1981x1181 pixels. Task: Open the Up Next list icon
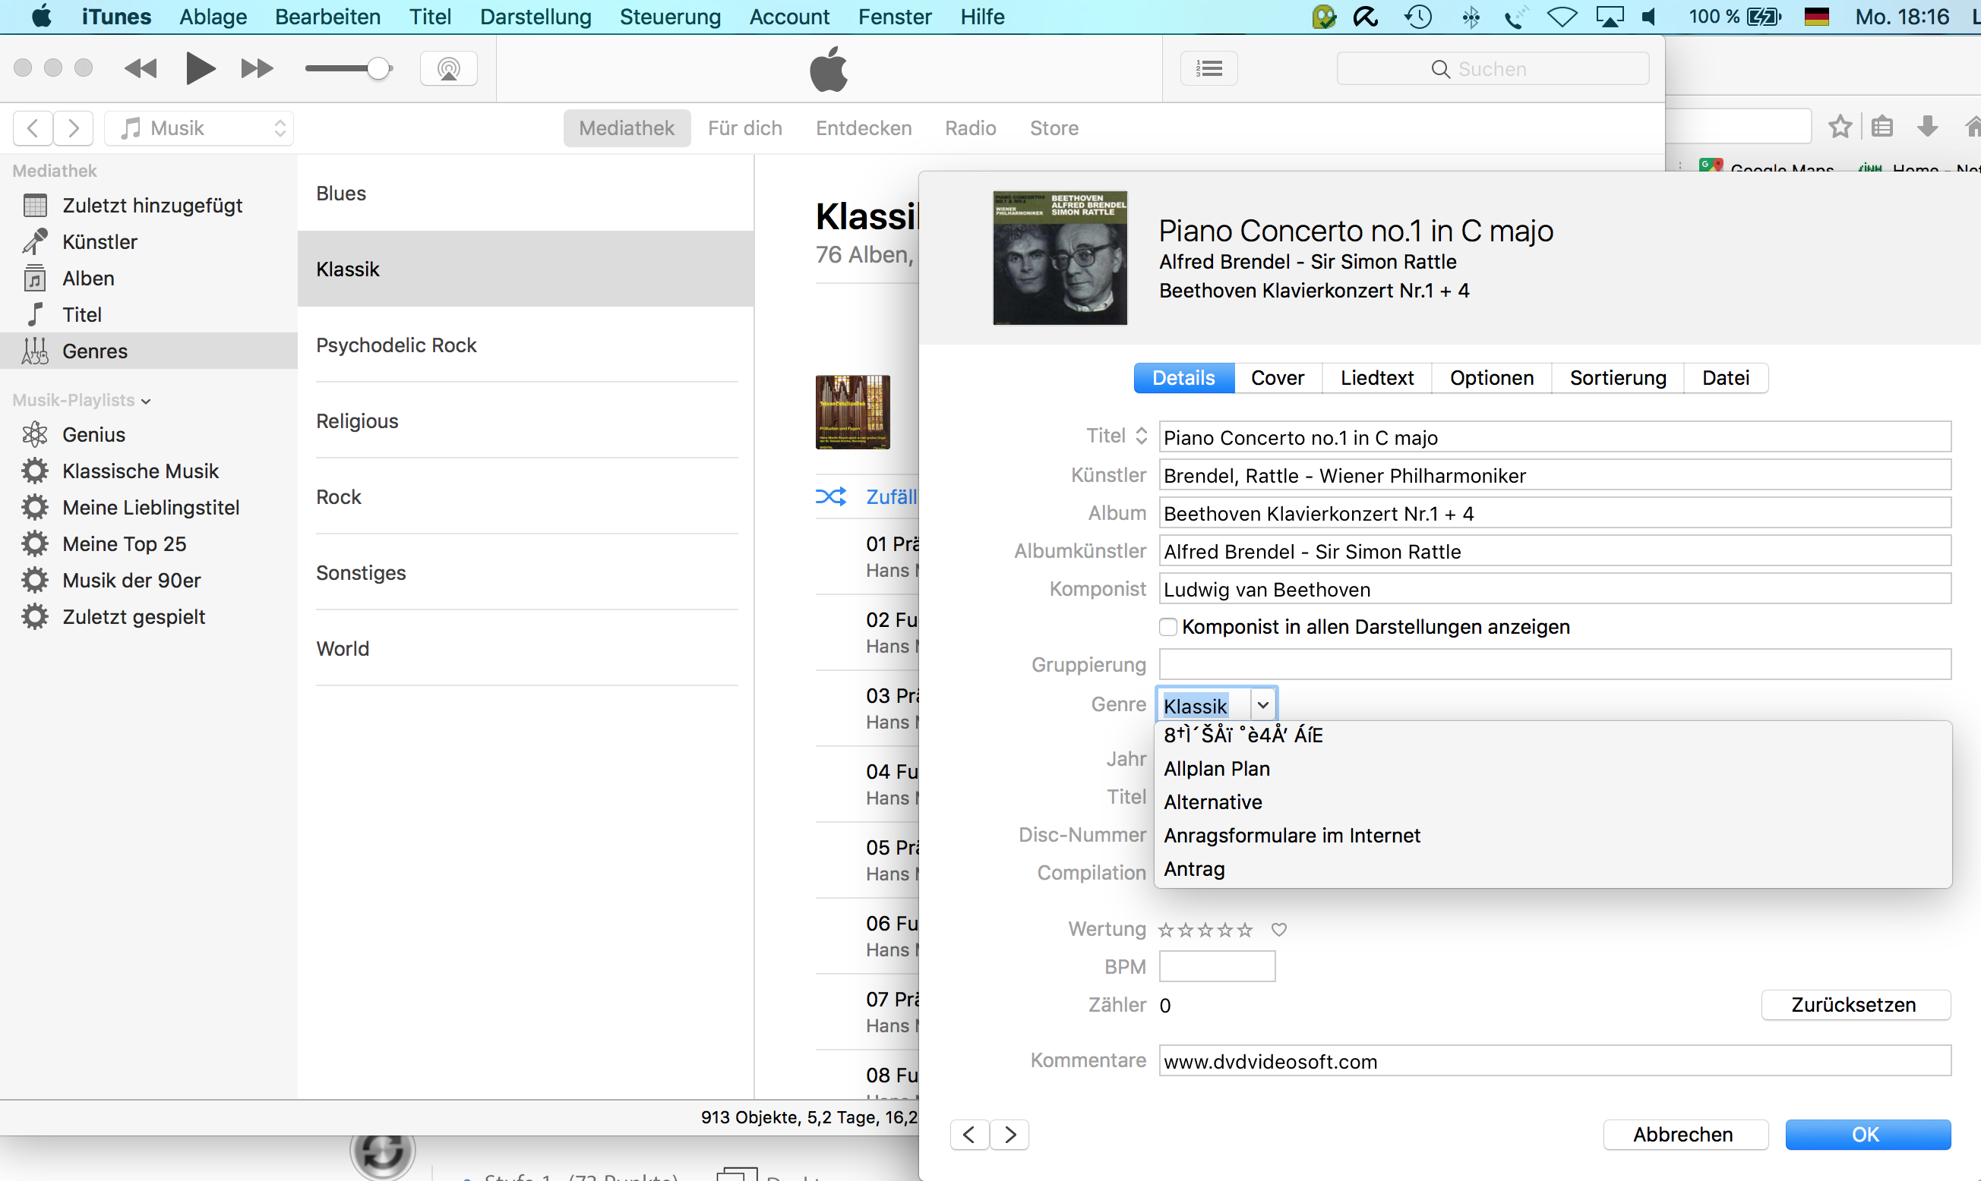coord(1208,68)
